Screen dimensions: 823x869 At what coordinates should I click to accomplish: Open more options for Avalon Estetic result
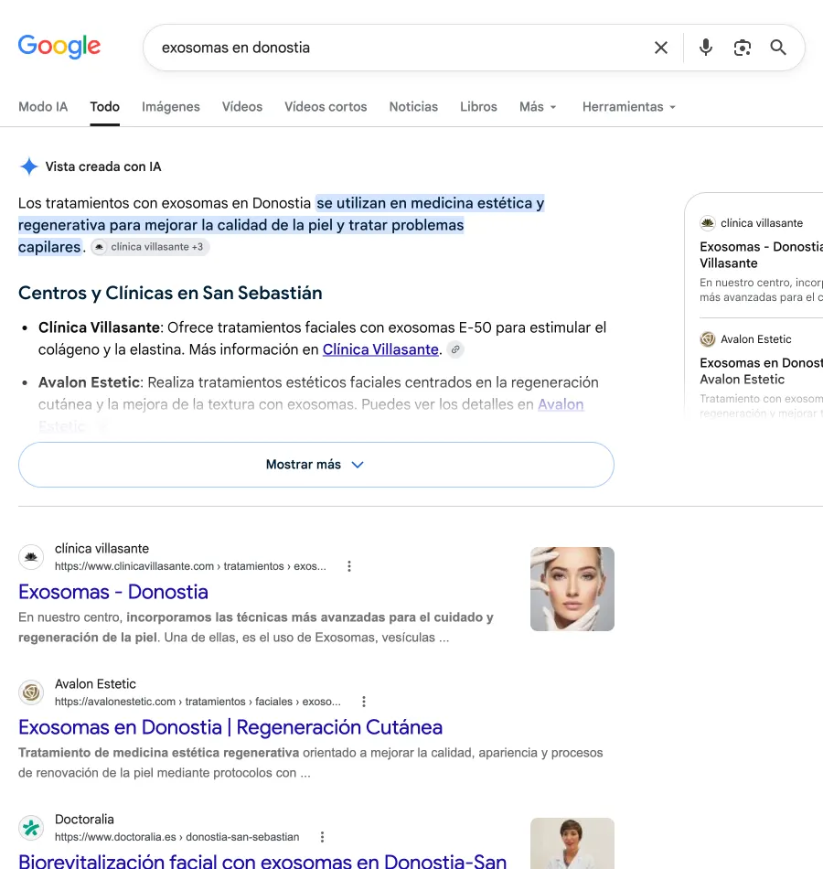pyautogui.click(x=364, y=701)
